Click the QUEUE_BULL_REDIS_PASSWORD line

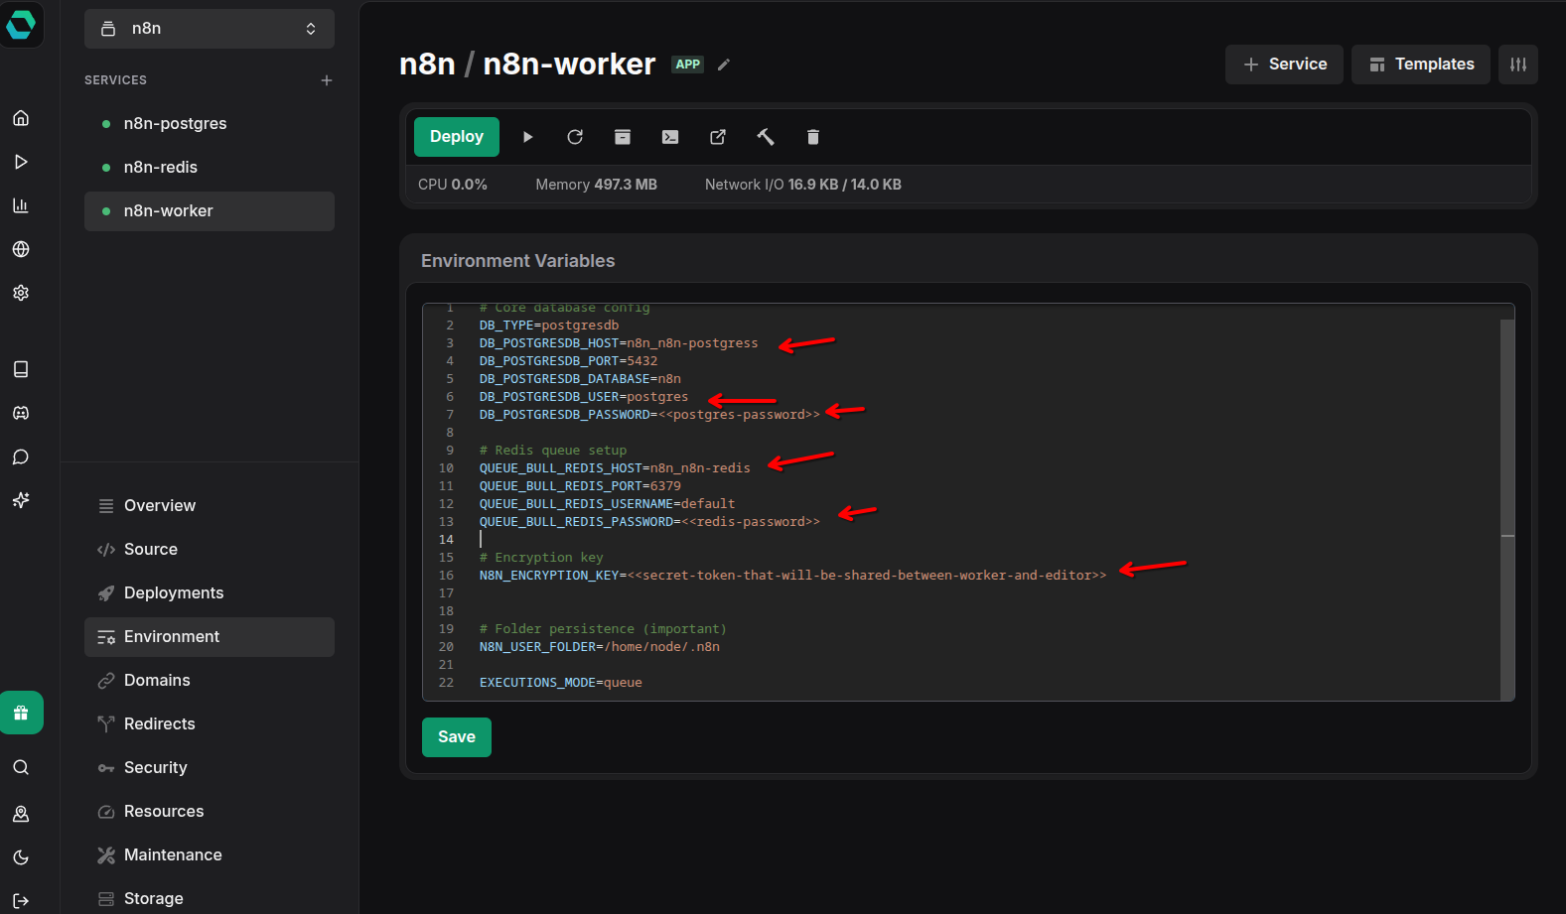click(649, 522)
